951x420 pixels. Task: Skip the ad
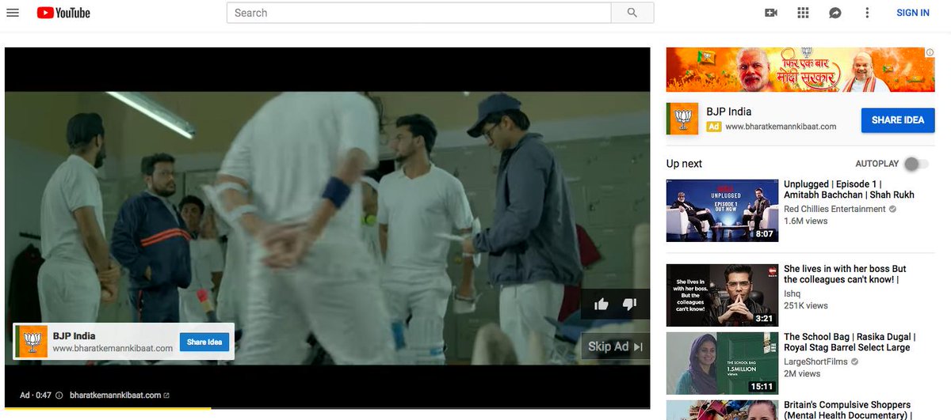(x=616, y=346)
